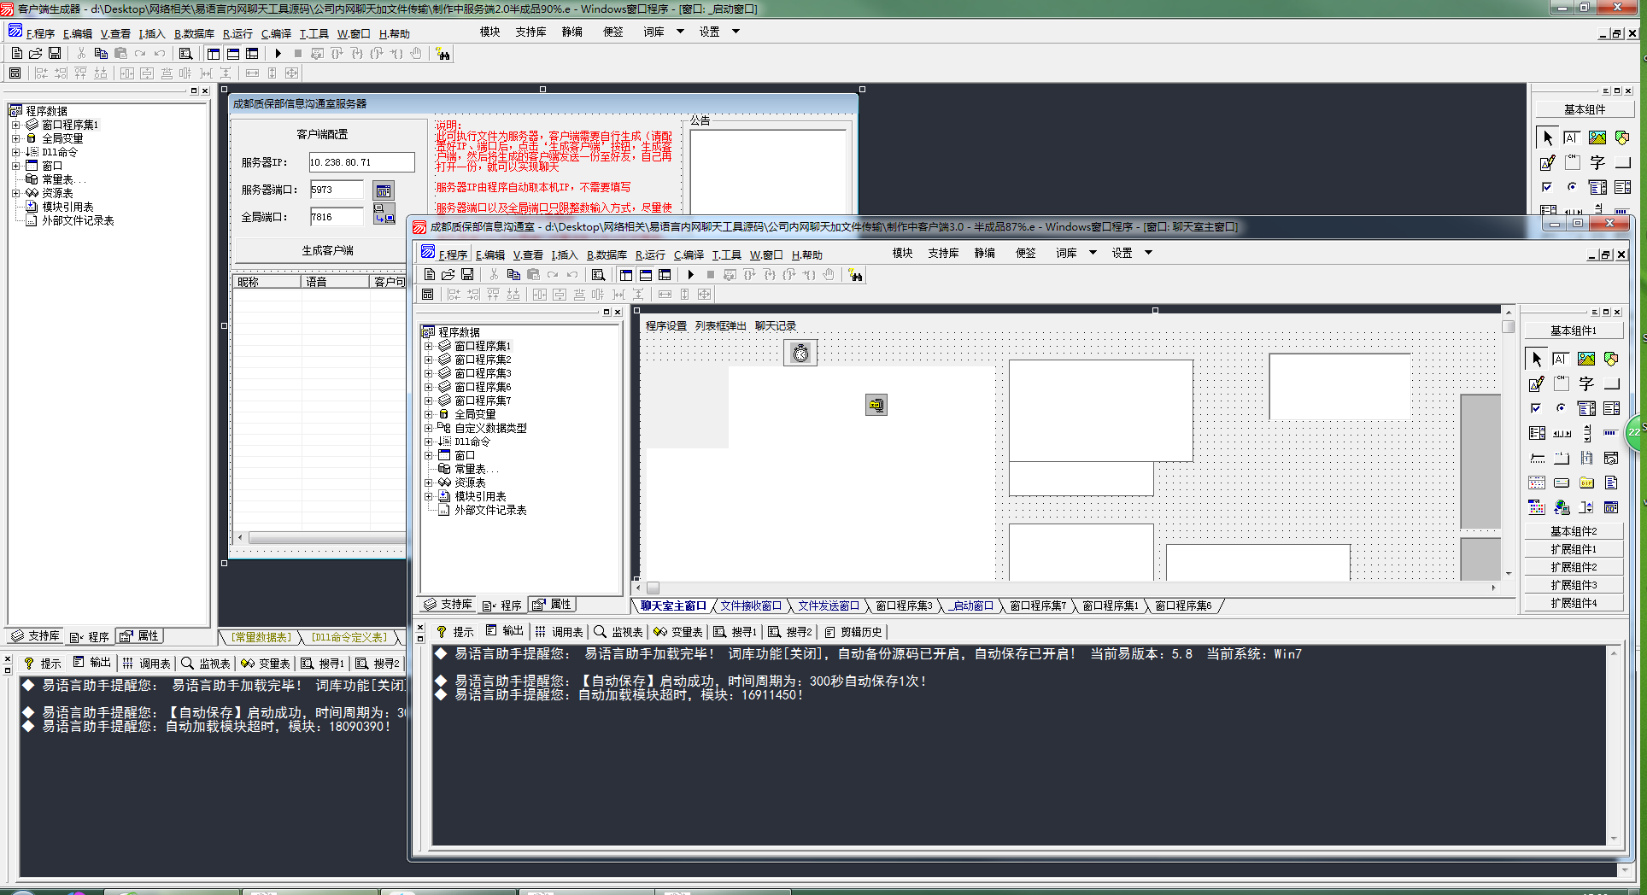Expand 窗口程序集6 tree node
The height and width of the screenshot is (895, 1647).
[x=428, y=387]
